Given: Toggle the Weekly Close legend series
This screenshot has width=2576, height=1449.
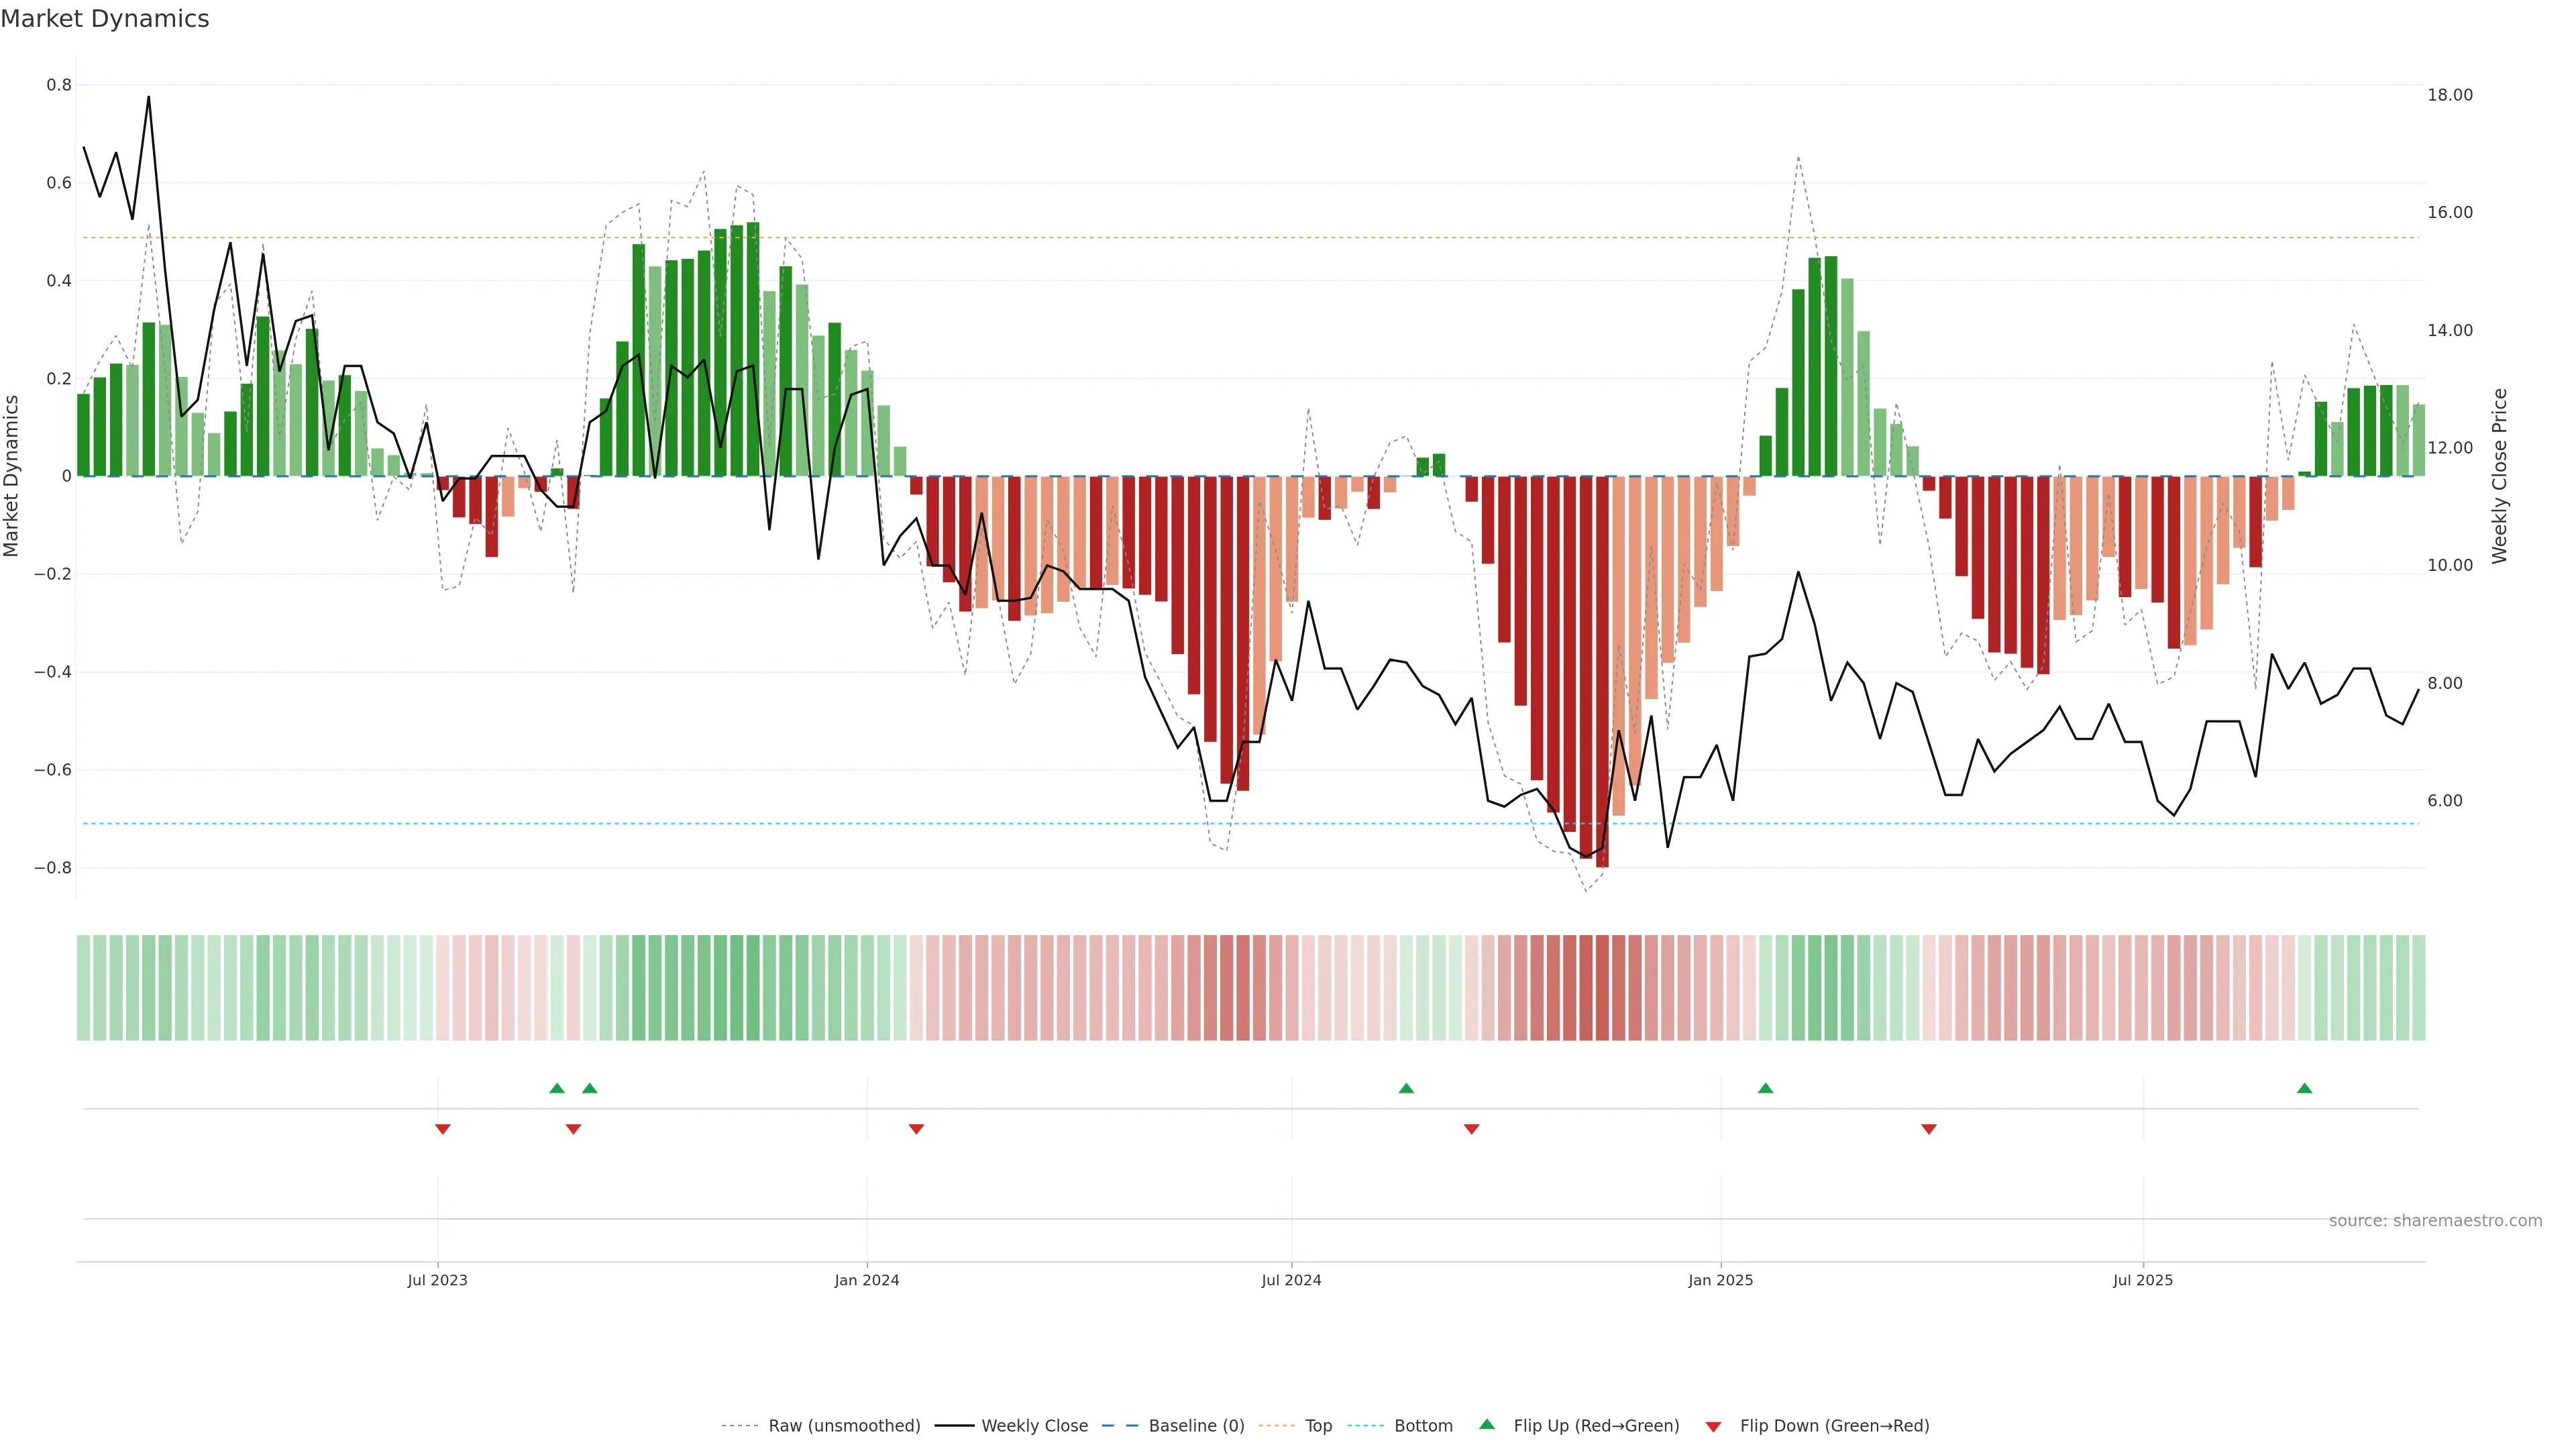Looking at the screenshot, I should [1034, 1426].
